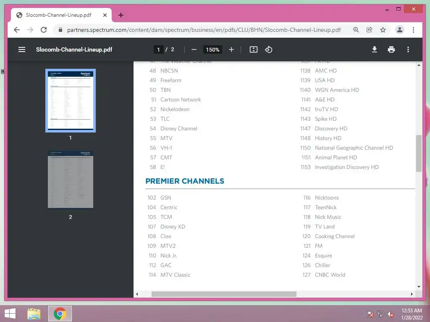Bookmark this page with the star icon
This screenshot has width=430, height=322.
[383, 30]
